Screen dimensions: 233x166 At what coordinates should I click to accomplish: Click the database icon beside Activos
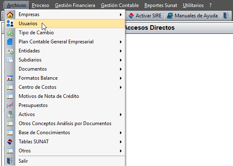click(x=10, y=114)
